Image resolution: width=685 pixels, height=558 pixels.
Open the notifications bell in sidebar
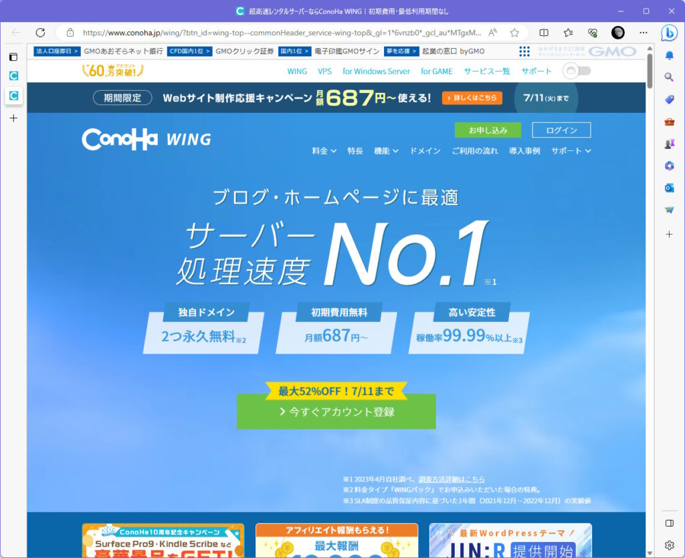[x=669, y=56]
